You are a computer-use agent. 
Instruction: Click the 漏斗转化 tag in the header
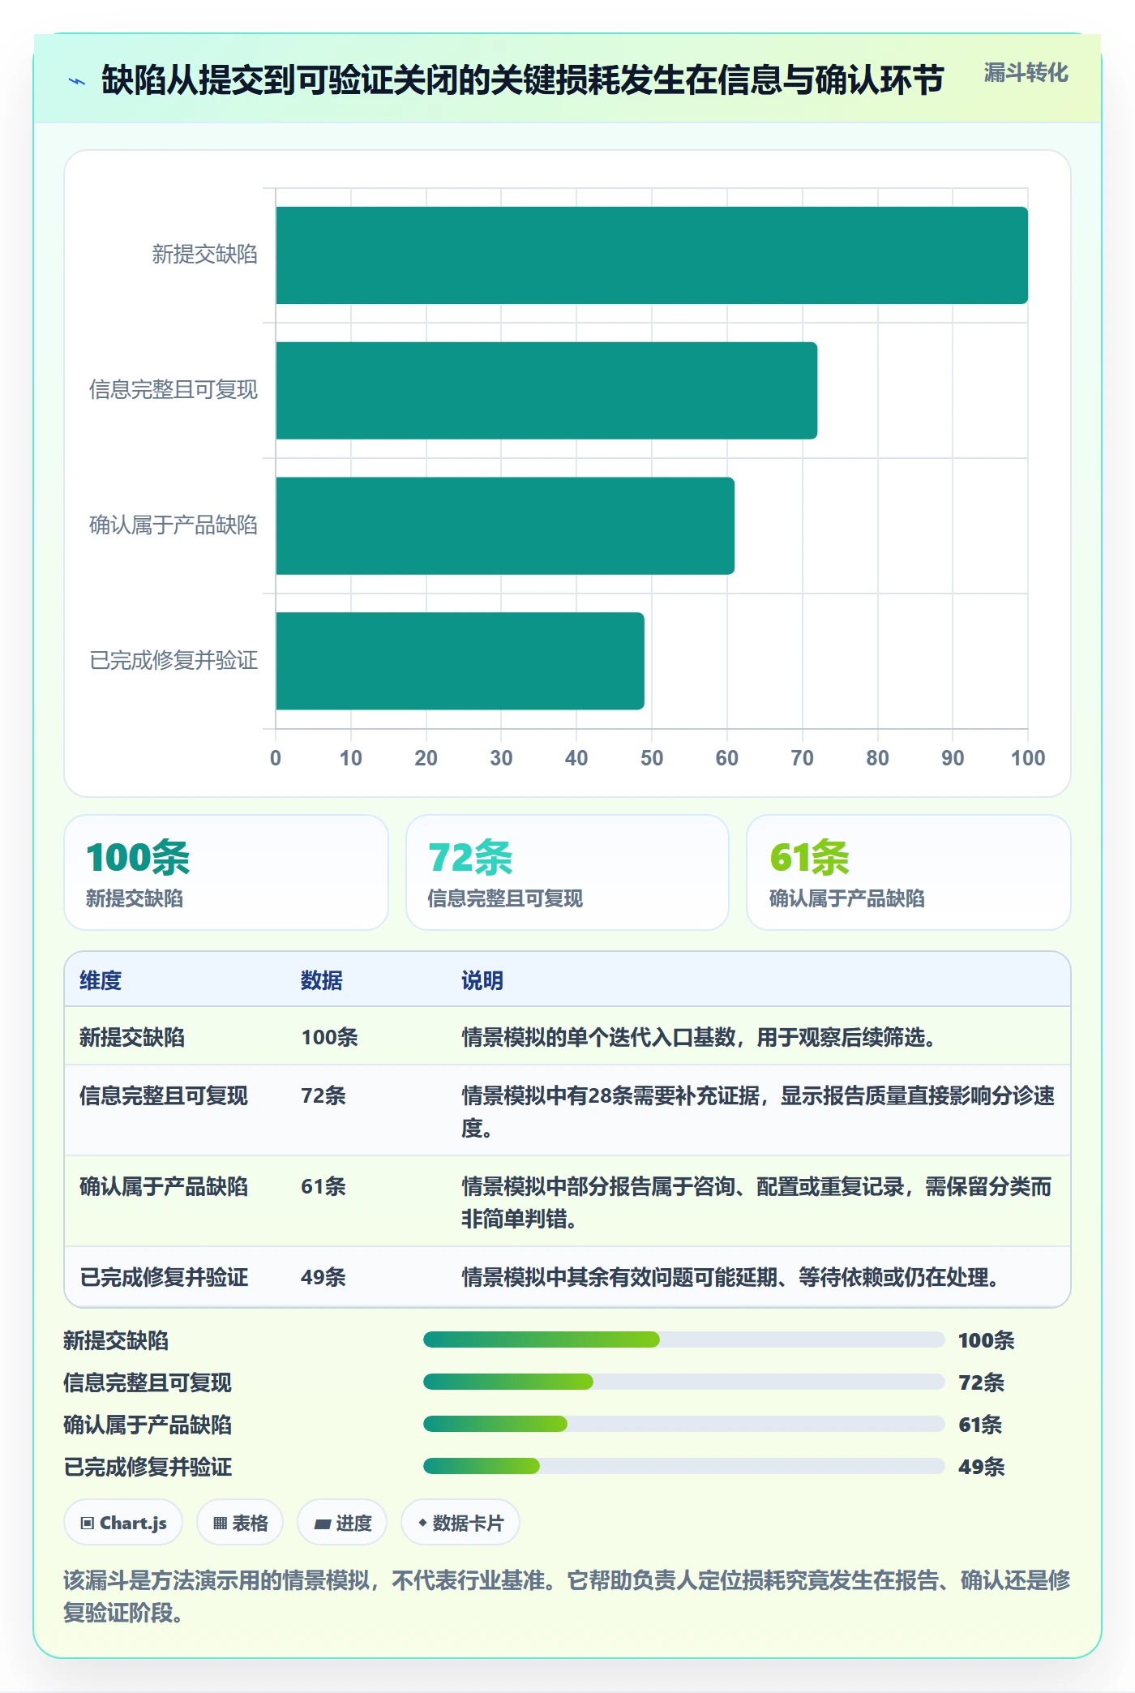[x=1026, y=73]
